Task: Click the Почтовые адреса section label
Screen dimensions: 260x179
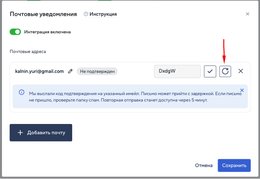Action: click(x=28, y=52)
